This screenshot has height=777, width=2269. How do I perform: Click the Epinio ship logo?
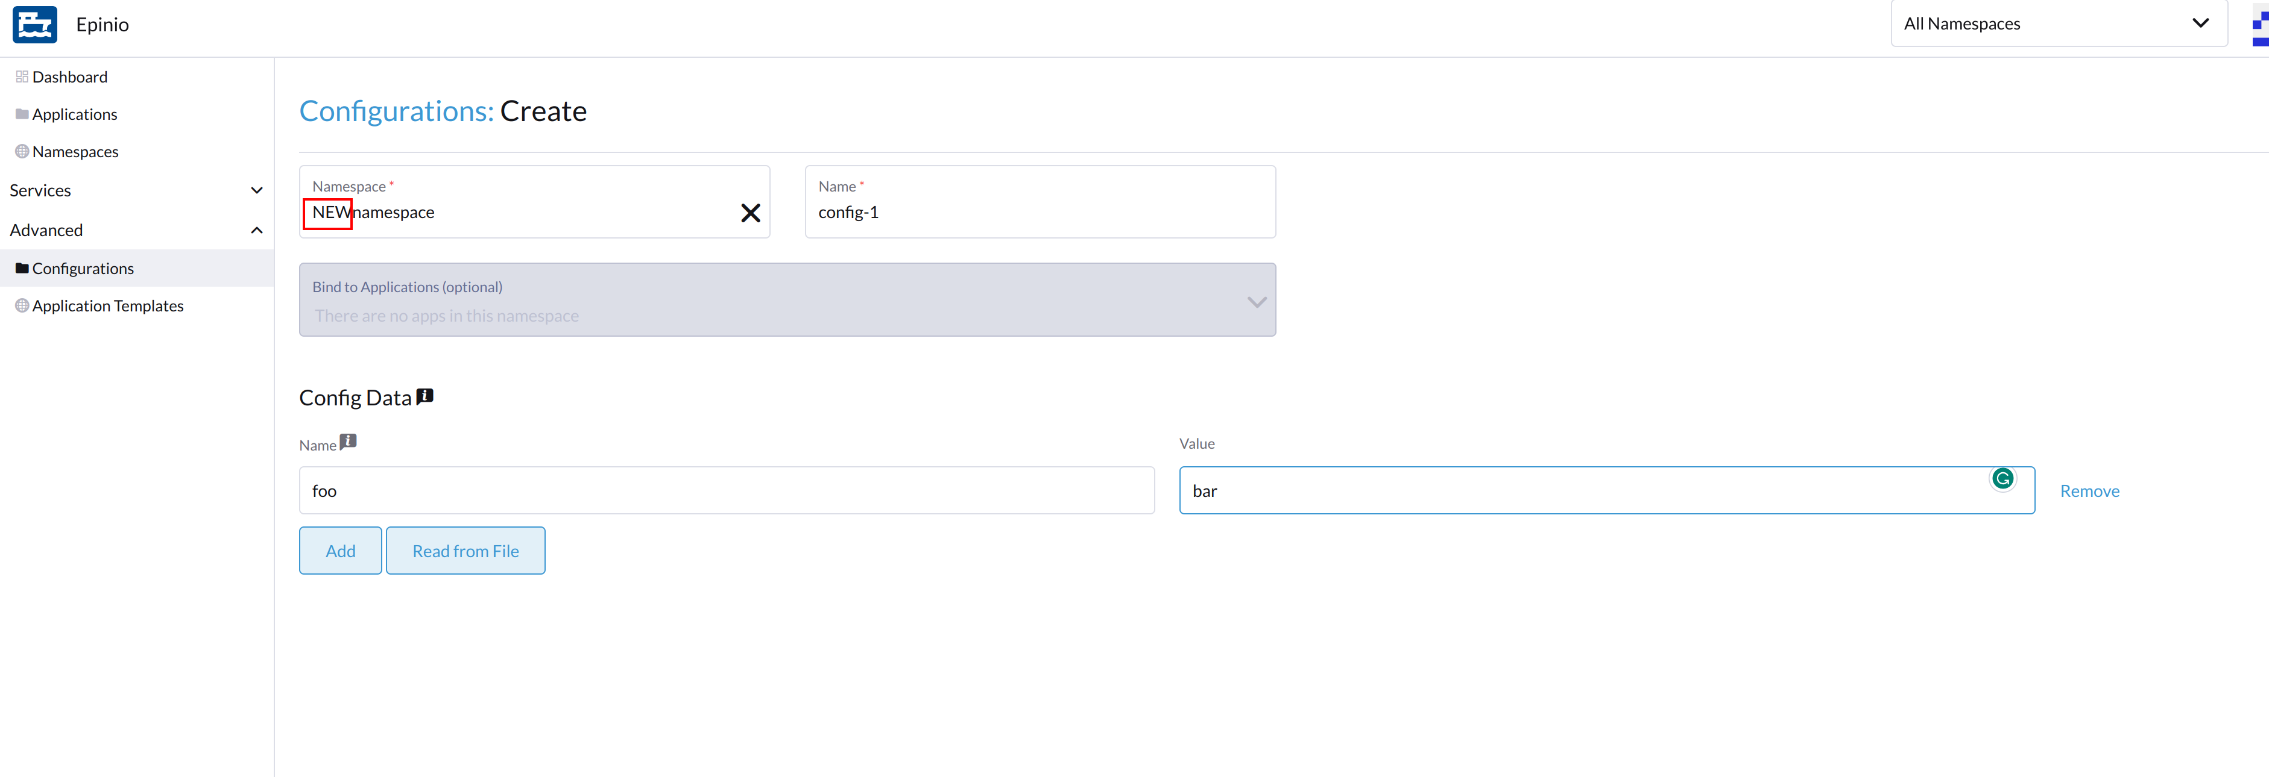click(x=34, y=23)
